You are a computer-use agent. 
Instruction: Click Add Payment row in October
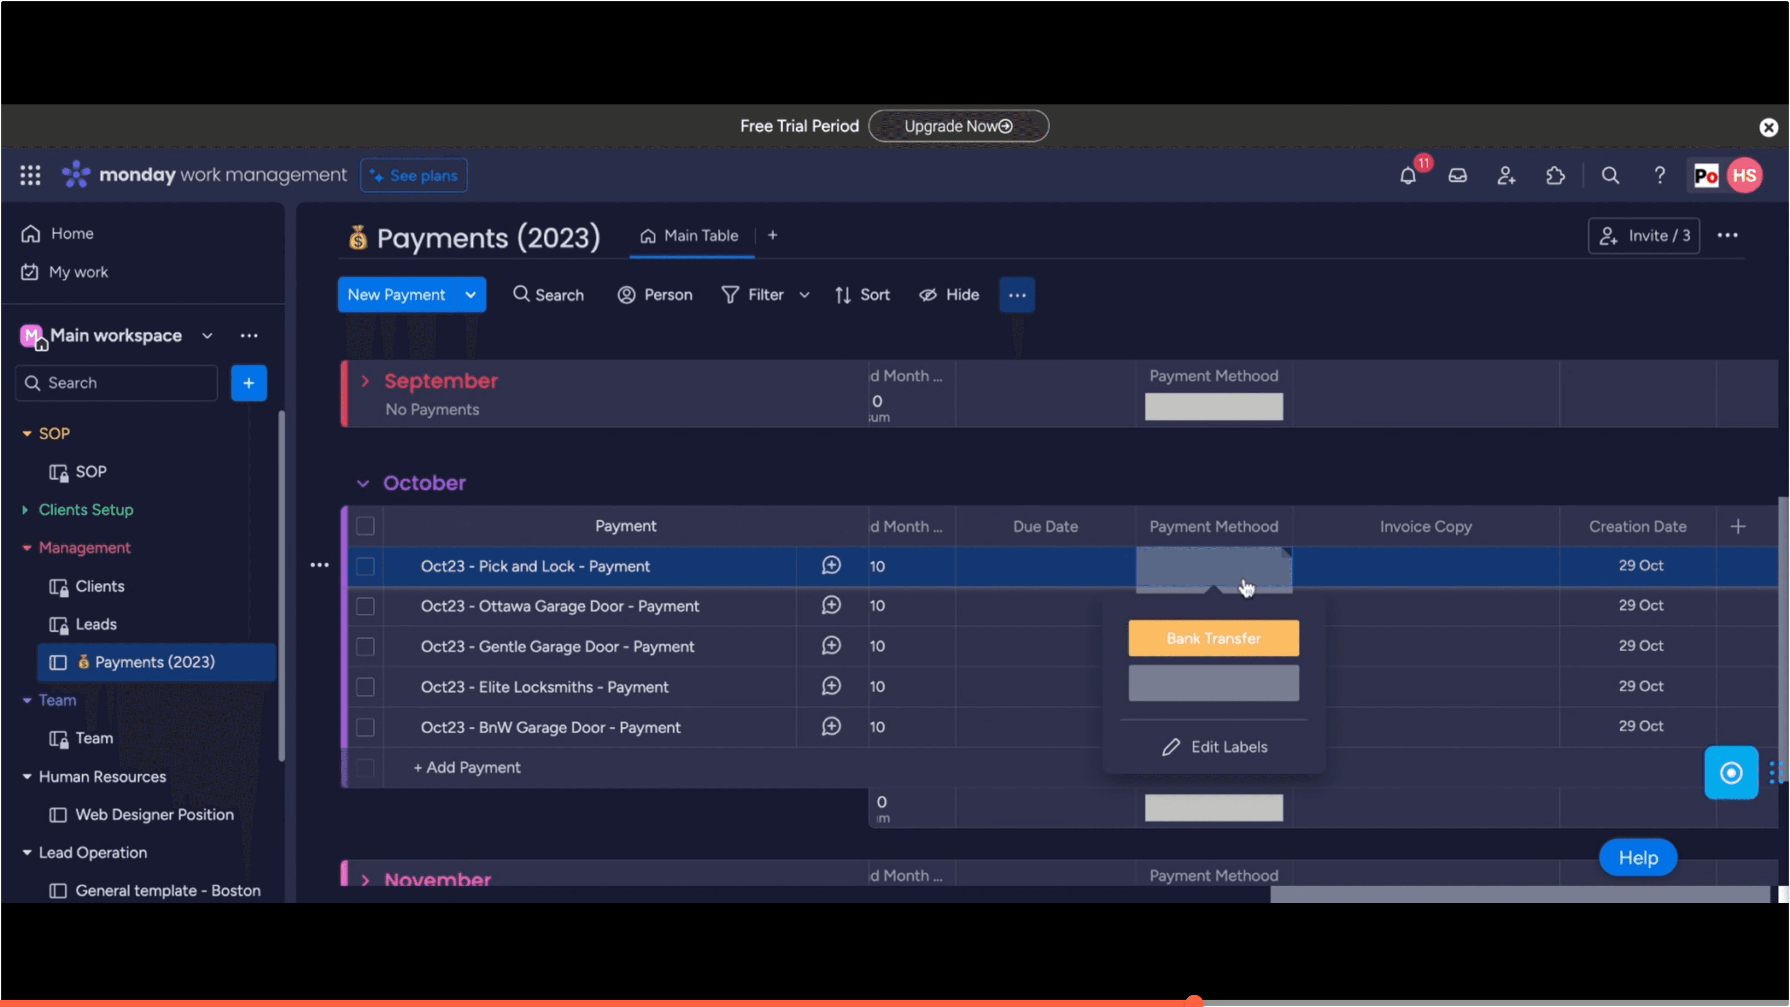(467, 768)
